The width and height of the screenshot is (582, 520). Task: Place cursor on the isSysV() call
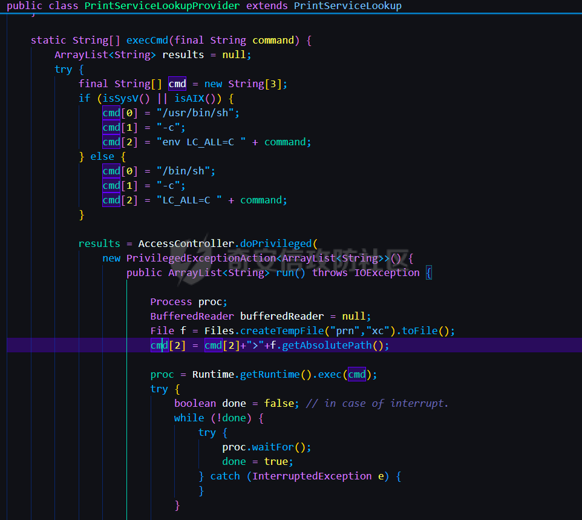click(123, 98)
